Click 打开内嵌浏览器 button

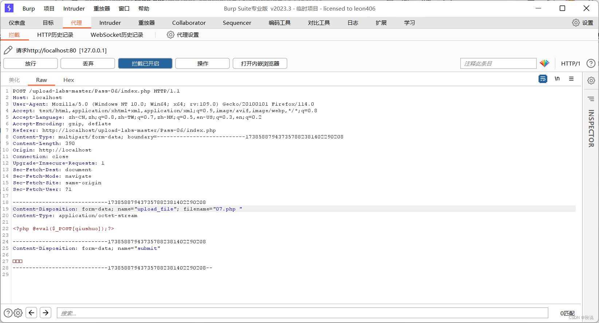260,63
